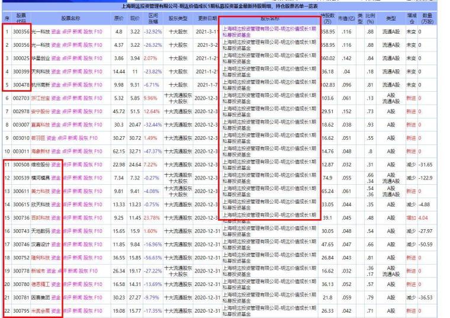Viewport: 450px width, 318px height.
Task: Open F10 link in the 300478 row
Action: (98, 85)
